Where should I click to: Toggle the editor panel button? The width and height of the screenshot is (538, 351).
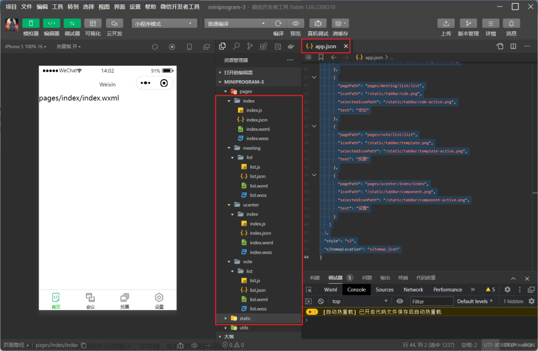coord(52,23)
